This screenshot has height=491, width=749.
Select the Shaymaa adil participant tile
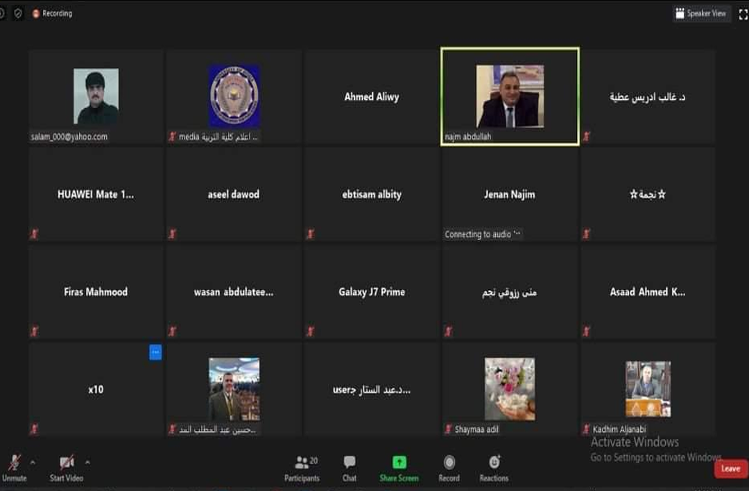pyautogui.click(x=510, y=389)
